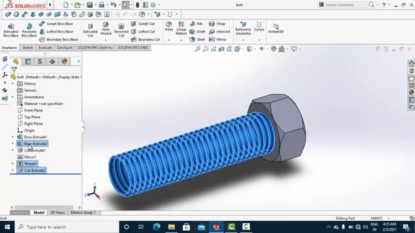Viewport: 415px width, 233px height.
Task: Open Microsoft Edge from taskbar
Action: pyautogui.click(x=157, y=227)
